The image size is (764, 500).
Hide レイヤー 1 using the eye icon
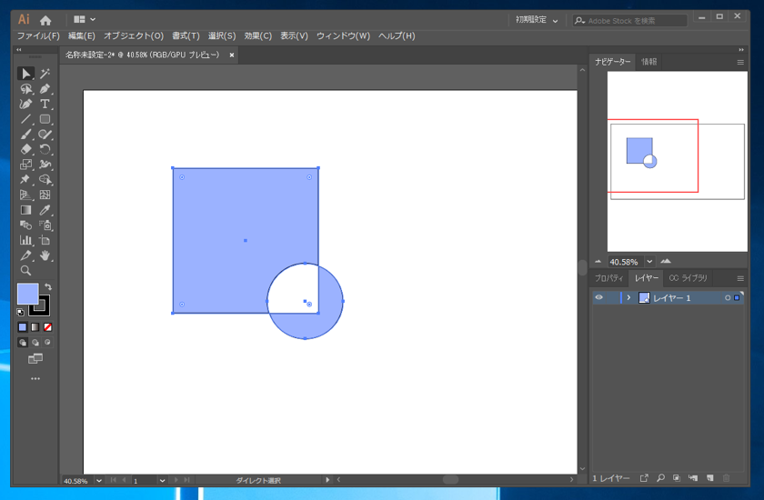pos(598,298)
